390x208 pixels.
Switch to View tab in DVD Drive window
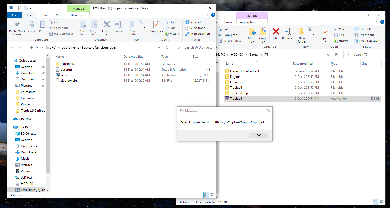59,15
